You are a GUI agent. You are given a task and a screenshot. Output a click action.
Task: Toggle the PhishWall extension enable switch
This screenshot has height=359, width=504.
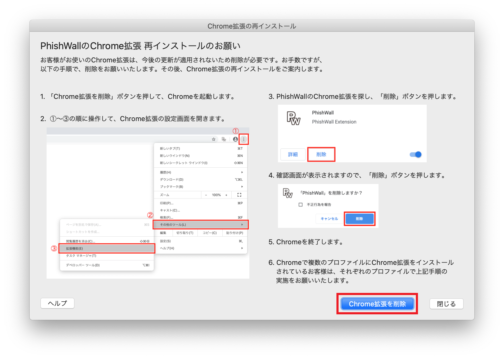(x=416, y=154)
